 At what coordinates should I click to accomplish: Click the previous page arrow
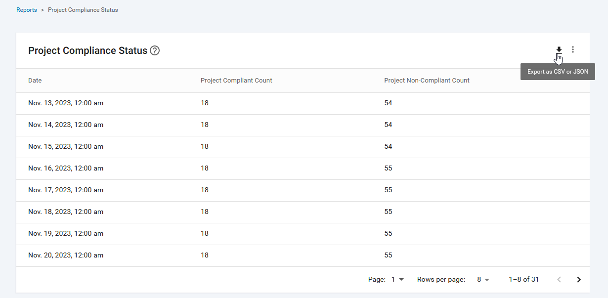559,279
